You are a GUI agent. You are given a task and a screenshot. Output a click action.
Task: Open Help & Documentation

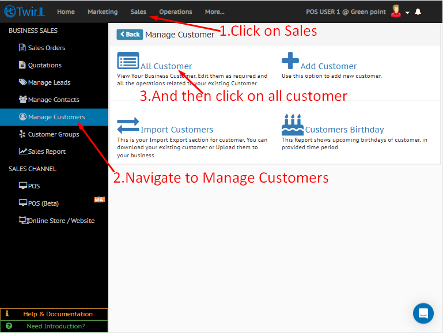pyautogui.click(x=54, y=314)
